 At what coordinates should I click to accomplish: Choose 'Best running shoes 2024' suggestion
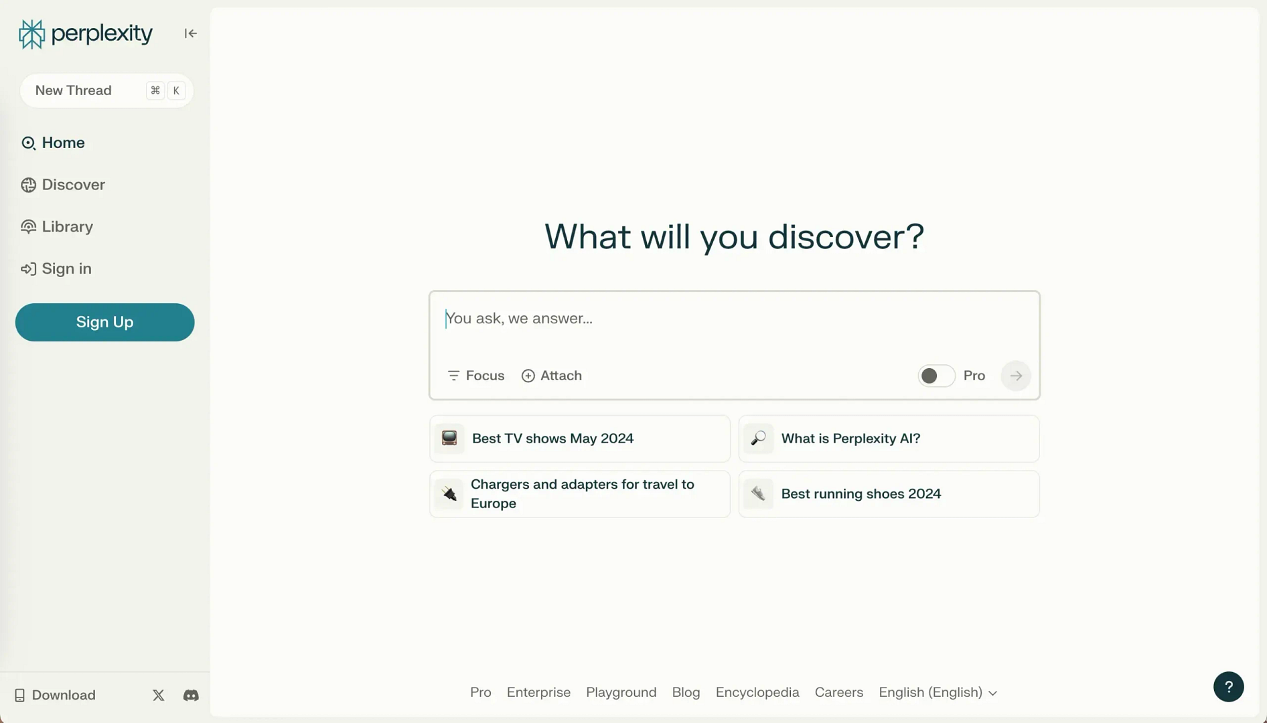(889, 494)
